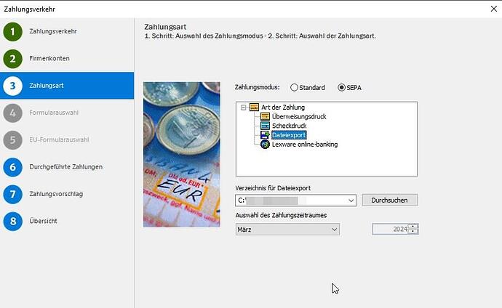Click the step 1 Zahlungsverkehr circle icon
The width and height of the screenshot is (502, 308).
click(12, 32)
